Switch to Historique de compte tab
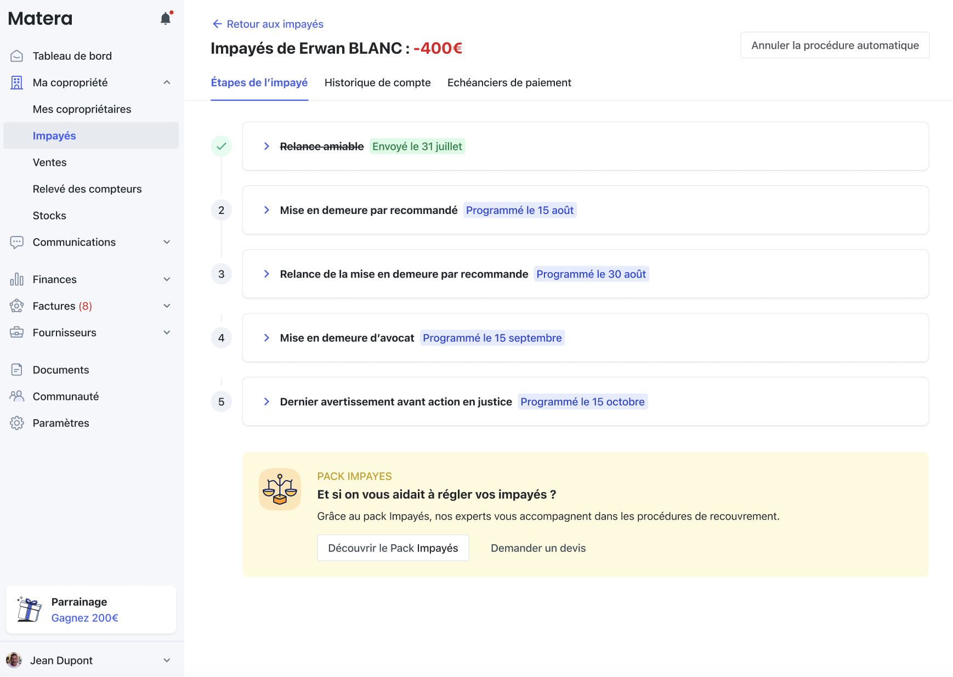This screenshot has height=677, width=953. coord(377,83)
